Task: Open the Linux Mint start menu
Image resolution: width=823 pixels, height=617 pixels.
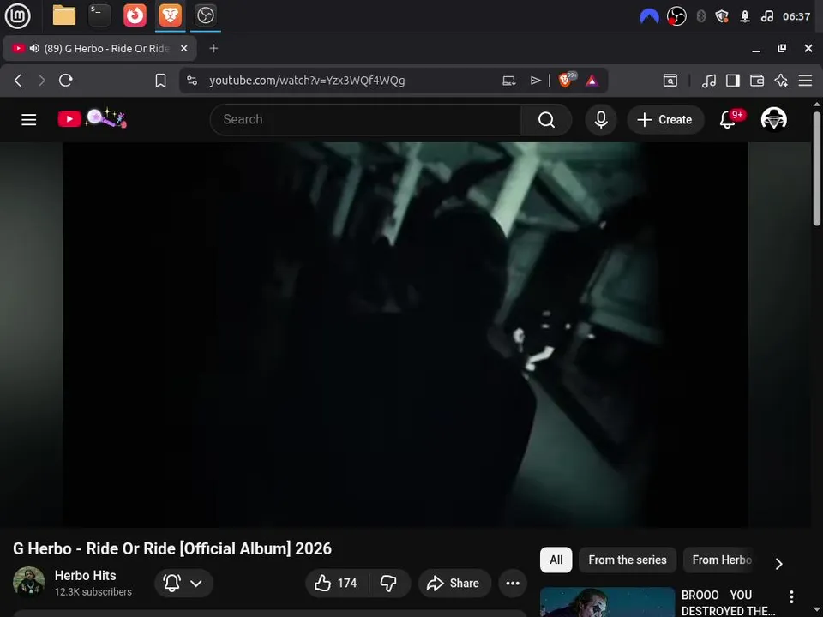Action: click(17, 15)
